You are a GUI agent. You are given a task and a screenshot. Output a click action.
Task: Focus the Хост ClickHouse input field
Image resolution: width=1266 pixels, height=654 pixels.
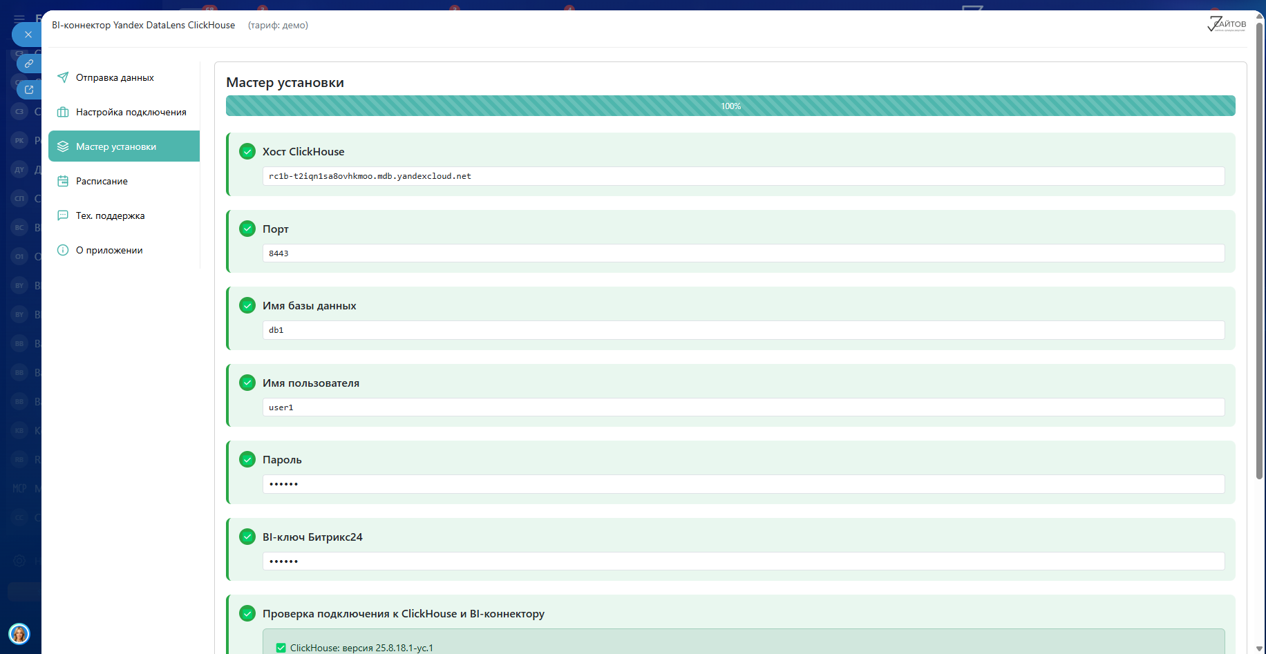pyautogui.click(x=744, y=176)
